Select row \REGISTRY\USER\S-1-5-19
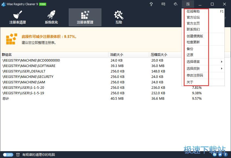 pos(116,93)
